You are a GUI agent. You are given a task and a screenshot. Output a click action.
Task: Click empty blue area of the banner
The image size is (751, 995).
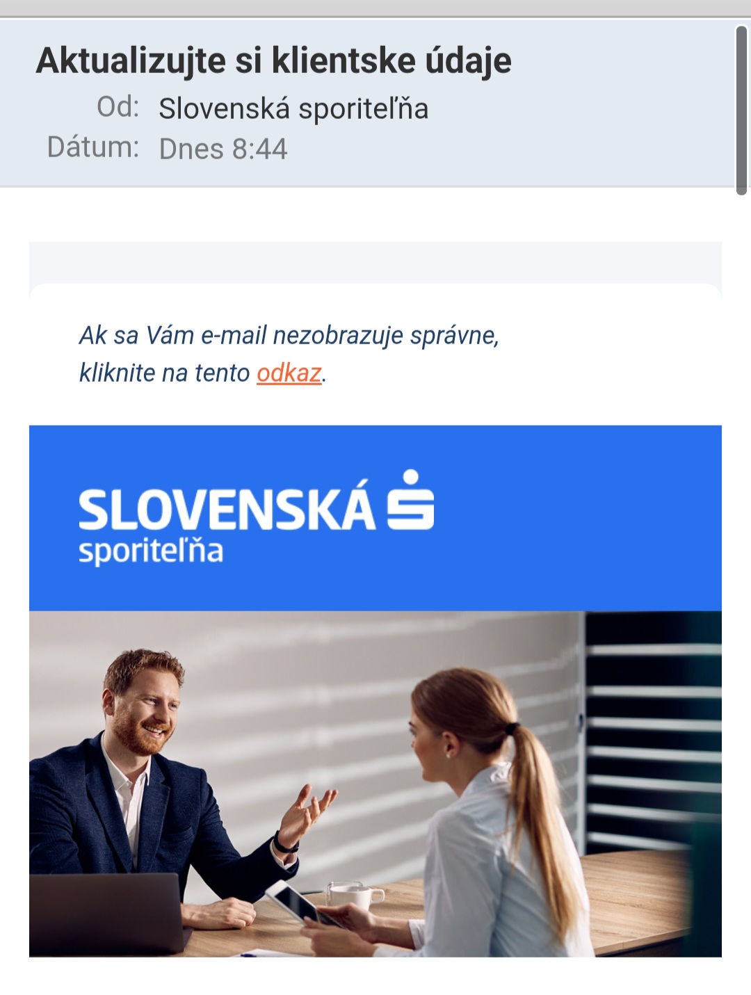(x=577, y=518)
